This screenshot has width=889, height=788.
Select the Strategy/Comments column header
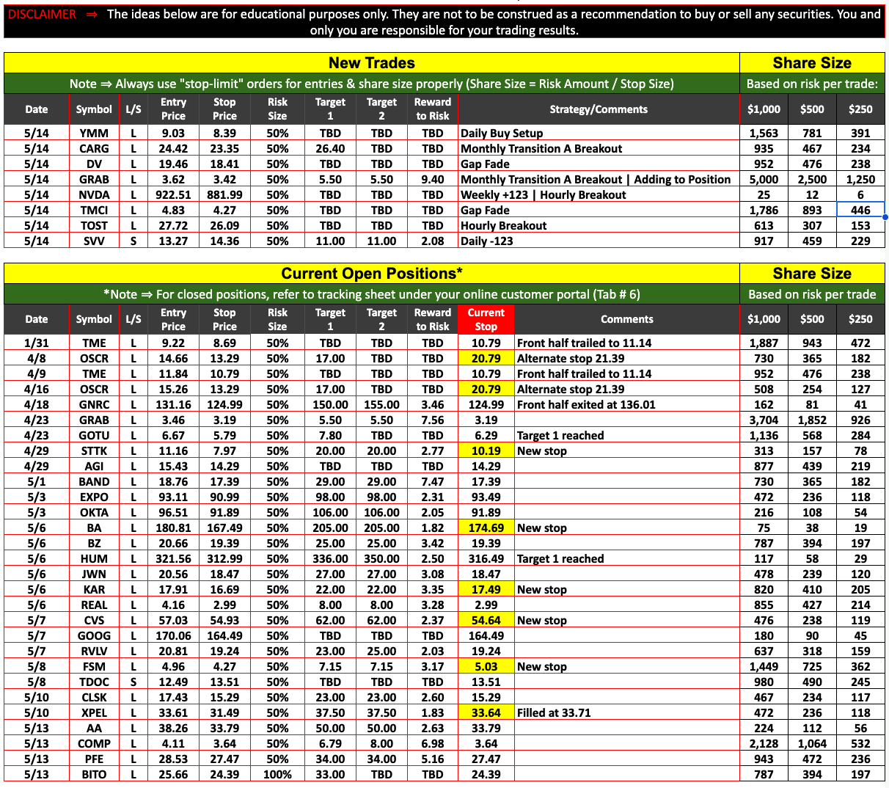coord(599,109)
